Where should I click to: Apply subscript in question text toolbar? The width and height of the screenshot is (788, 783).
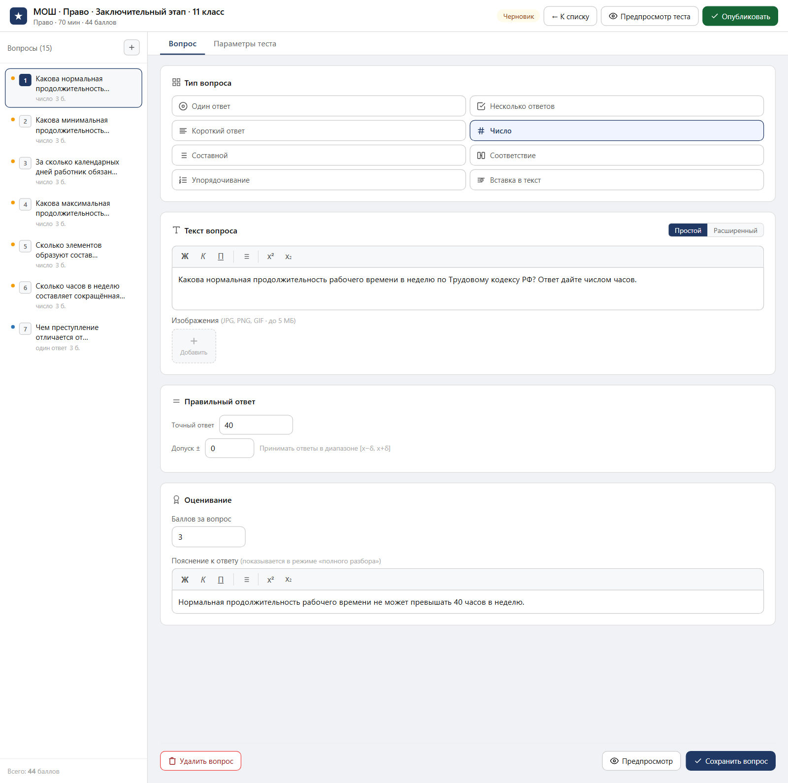pos(289,257)
